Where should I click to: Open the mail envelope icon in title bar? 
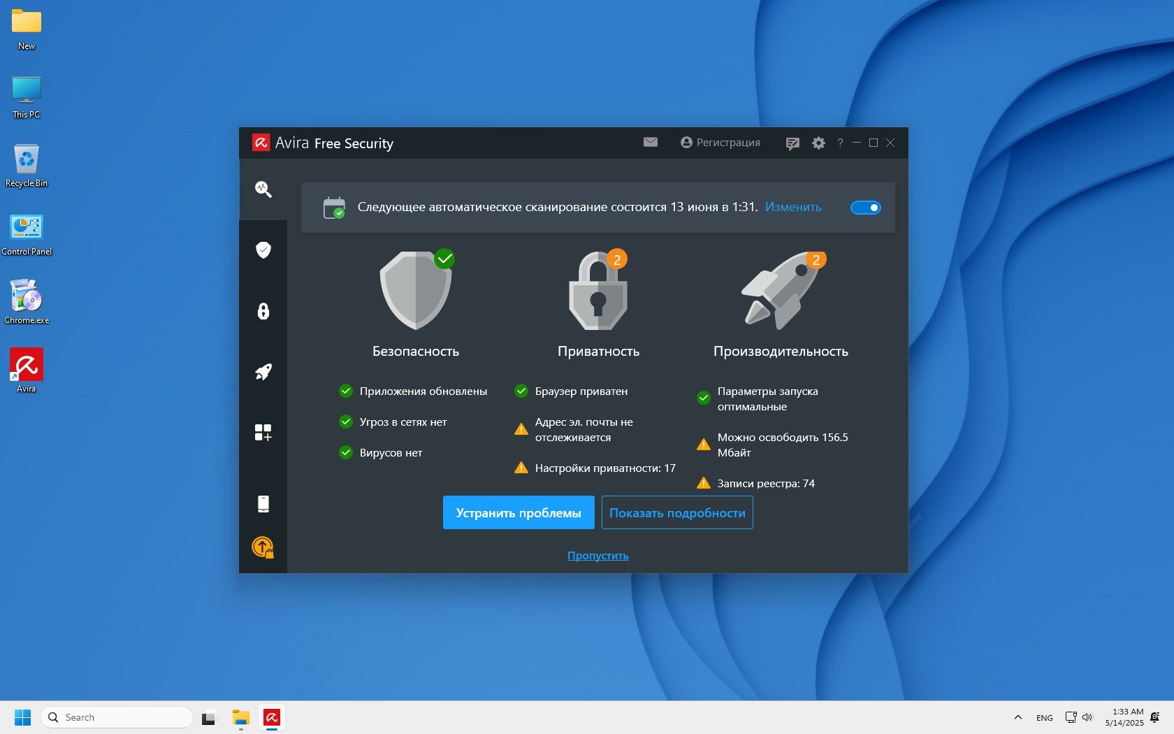point(651,143)
